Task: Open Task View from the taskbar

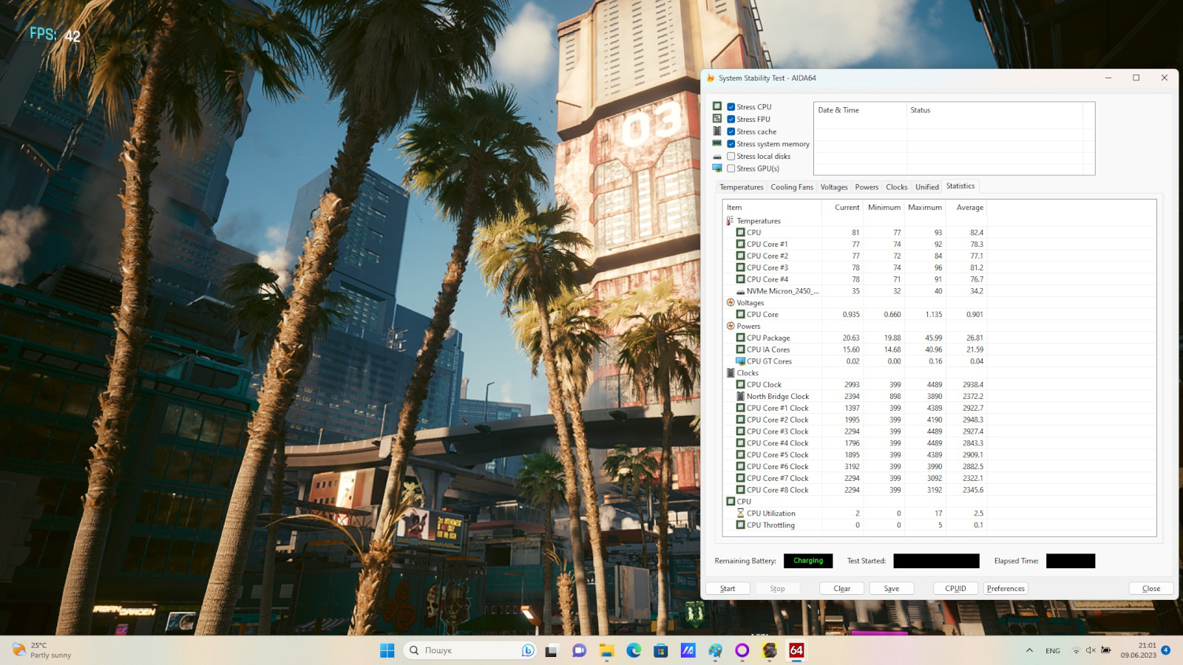Action: click(x=551, y=650)
